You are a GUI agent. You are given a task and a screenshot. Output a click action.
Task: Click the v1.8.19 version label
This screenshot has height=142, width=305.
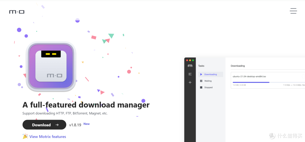[x=75, y=125]
